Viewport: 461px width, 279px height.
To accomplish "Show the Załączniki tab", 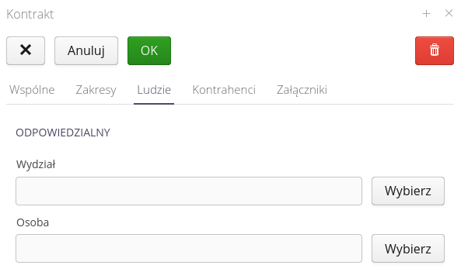I will click(302, 90).
